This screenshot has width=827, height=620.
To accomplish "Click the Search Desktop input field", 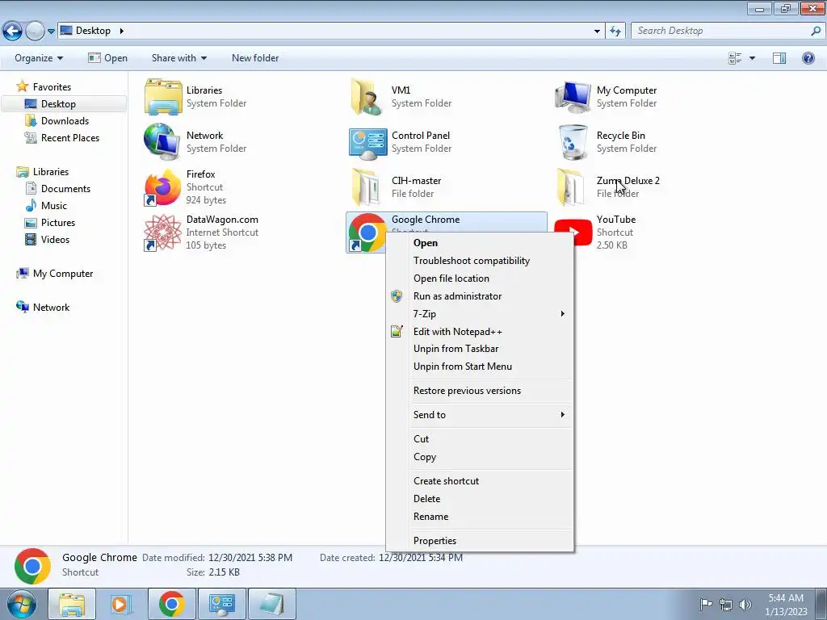I will [721, 31].
